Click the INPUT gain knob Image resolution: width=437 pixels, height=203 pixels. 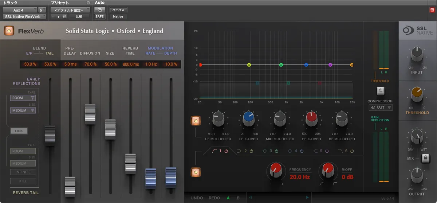417,55
